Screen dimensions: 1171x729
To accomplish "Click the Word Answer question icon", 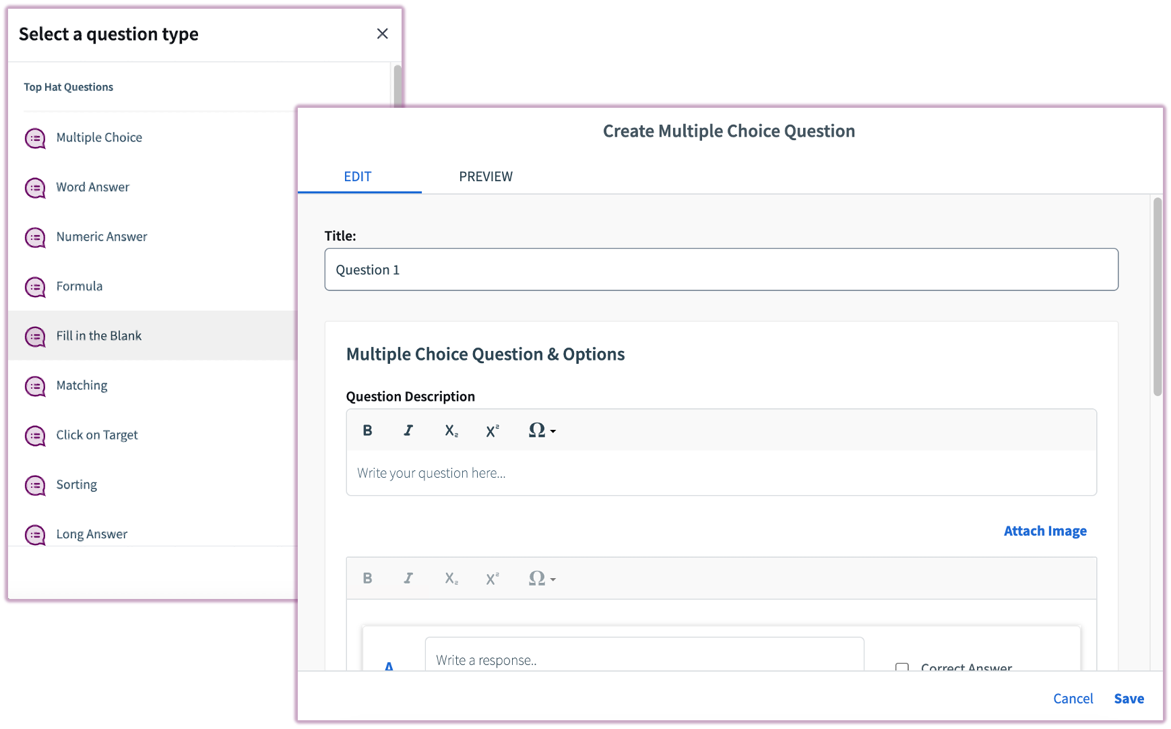I will (35, 188).
